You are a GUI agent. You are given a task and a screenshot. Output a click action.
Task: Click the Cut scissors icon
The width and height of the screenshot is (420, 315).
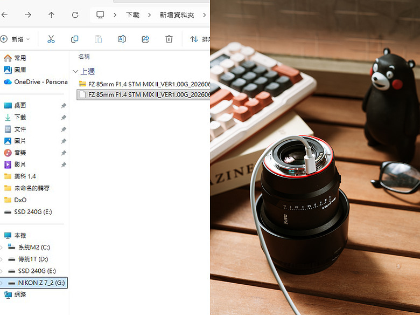pyautogui.click(x=51, y=39)
